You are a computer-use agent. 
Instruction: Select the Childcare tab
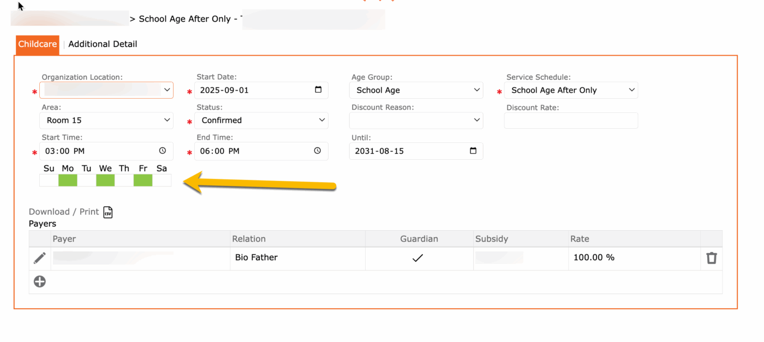click(38, 44)
